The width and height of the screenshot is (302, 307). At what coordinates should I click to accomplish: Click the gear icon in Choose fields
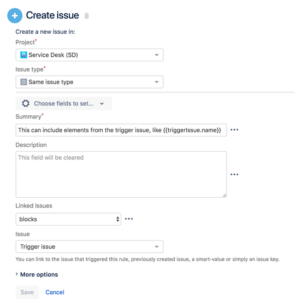pos(26,103)
